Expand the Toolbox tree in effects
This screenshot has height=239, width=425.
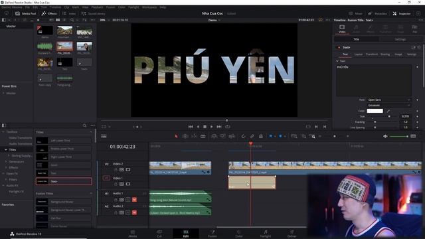coord(3,131)
